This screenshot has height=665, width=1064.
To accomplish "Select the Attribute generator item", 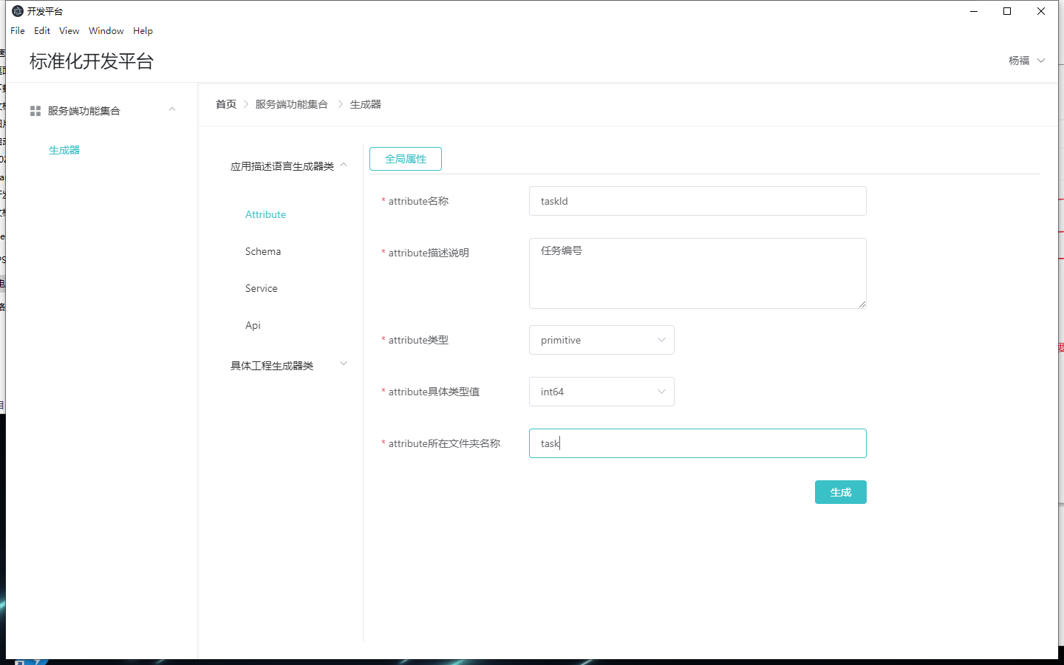I will coord(266,214).
